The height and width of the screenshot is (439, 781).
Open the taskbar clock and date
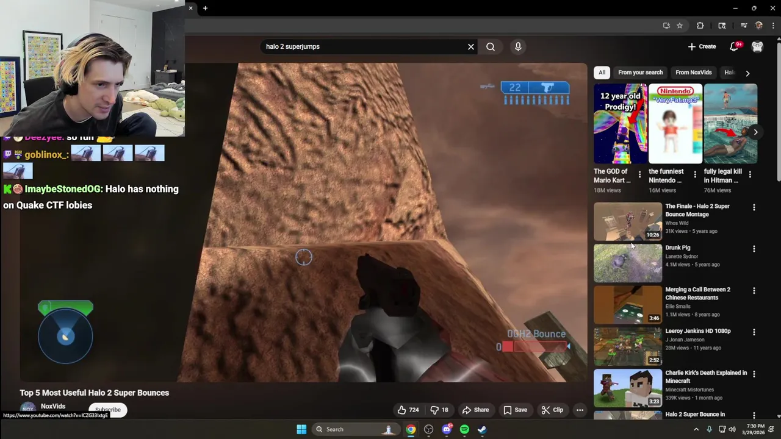click(755, 429)
